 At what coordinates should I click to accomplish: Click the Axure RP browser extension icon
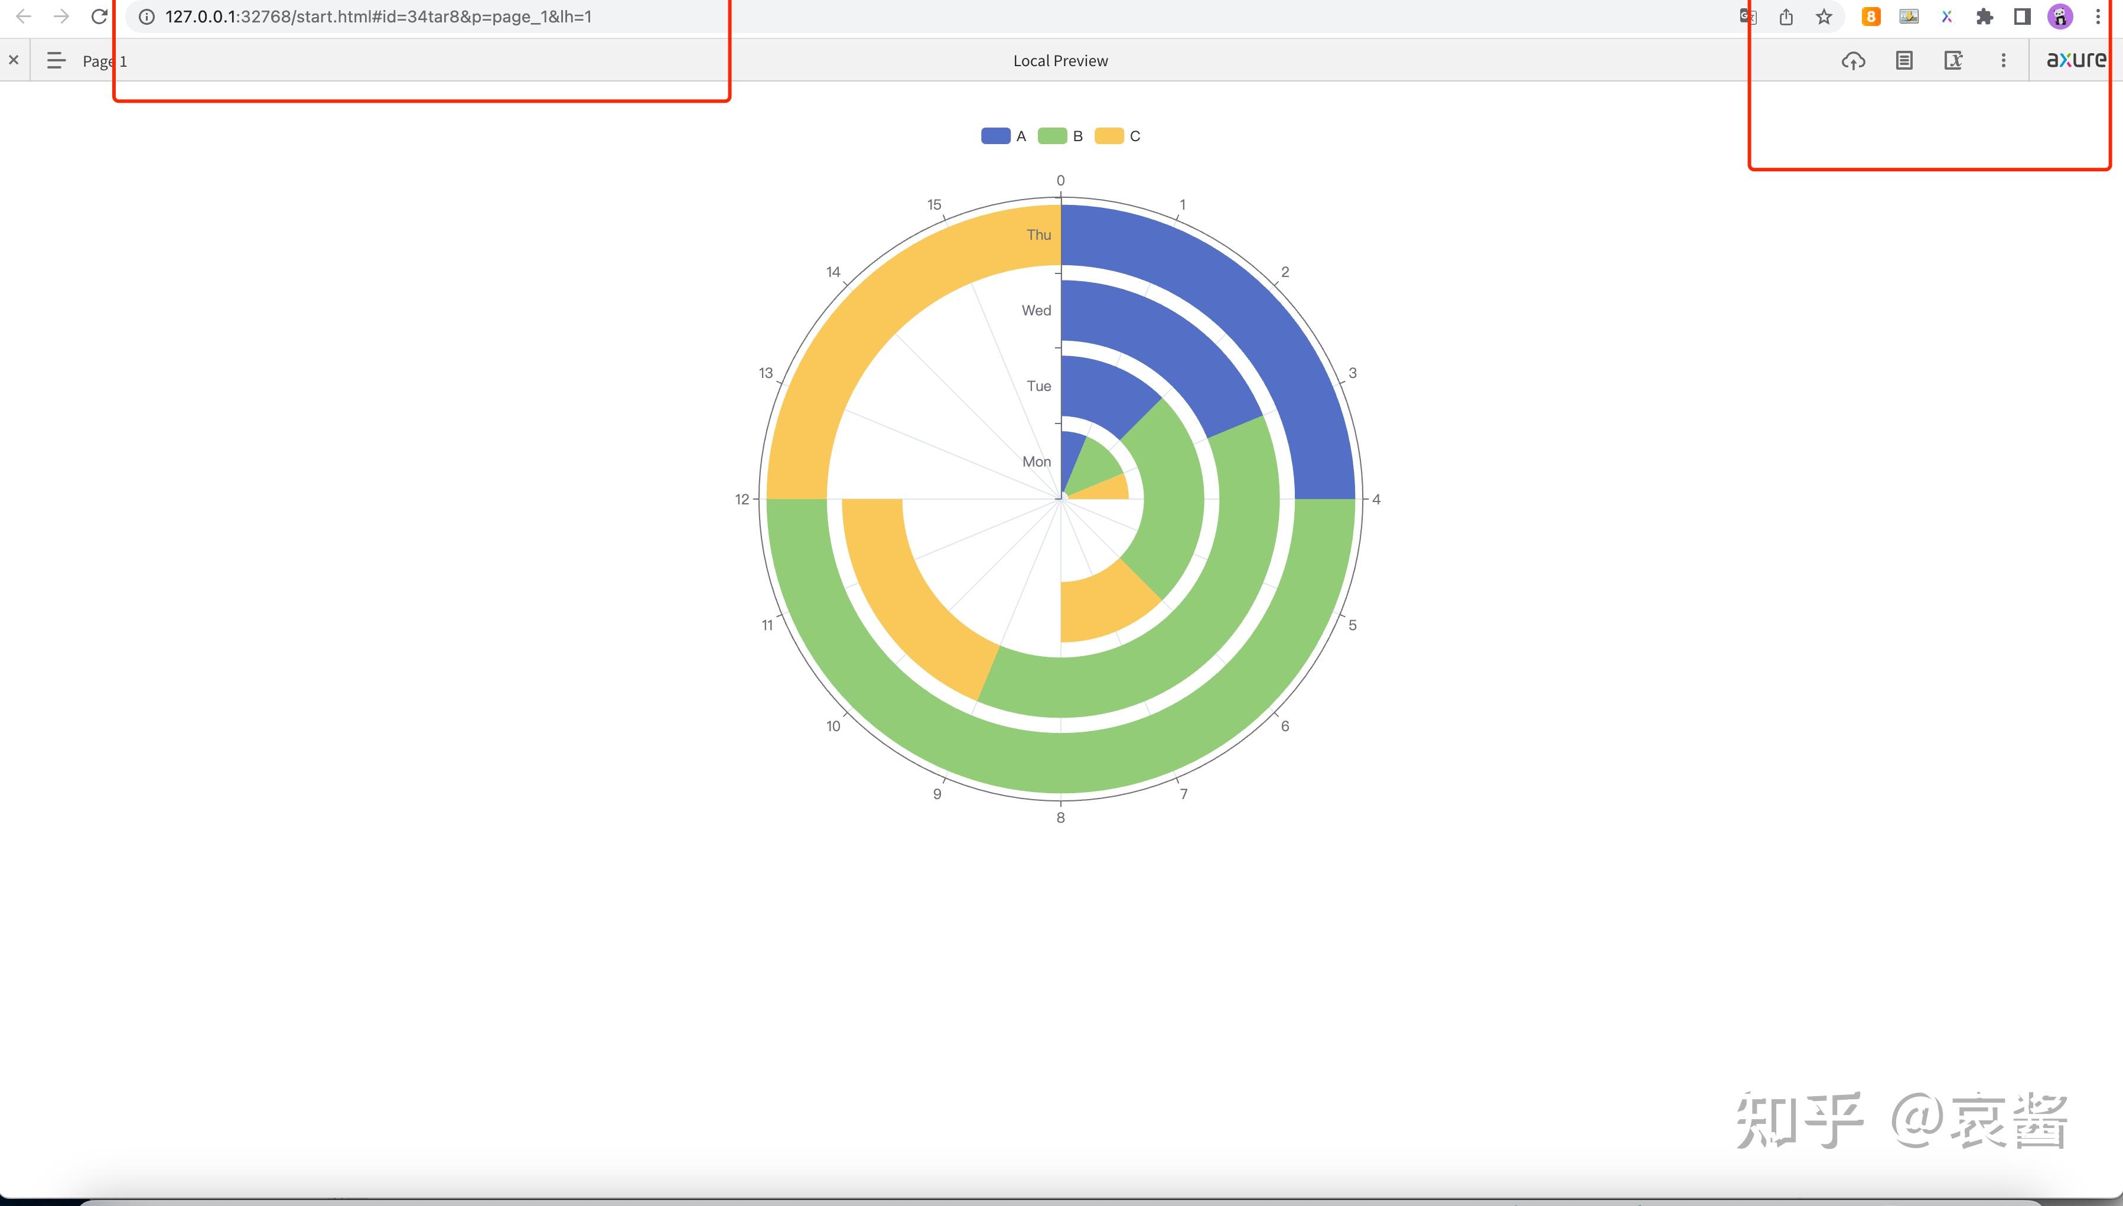[1946, 17]
